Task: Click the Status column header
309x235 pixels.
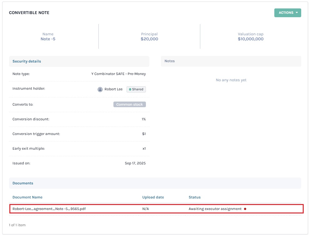Action: tap(195, 197)
